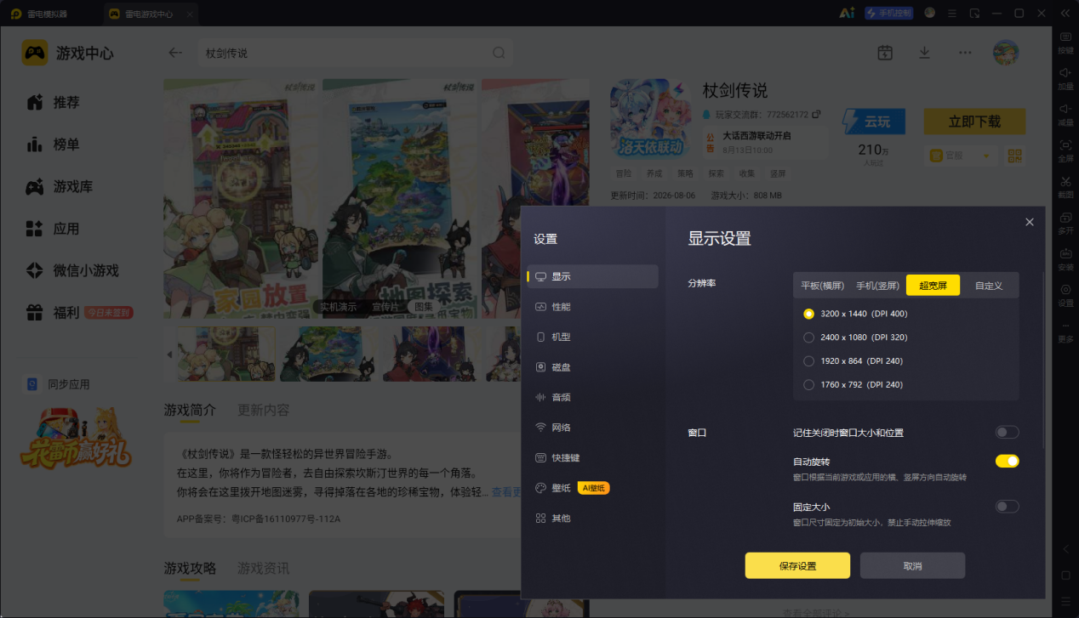Viewport: 1079px width, 618px height.
Task: Select the 超宽屏 ultrawide resolution tab
Action: point(933,286)
